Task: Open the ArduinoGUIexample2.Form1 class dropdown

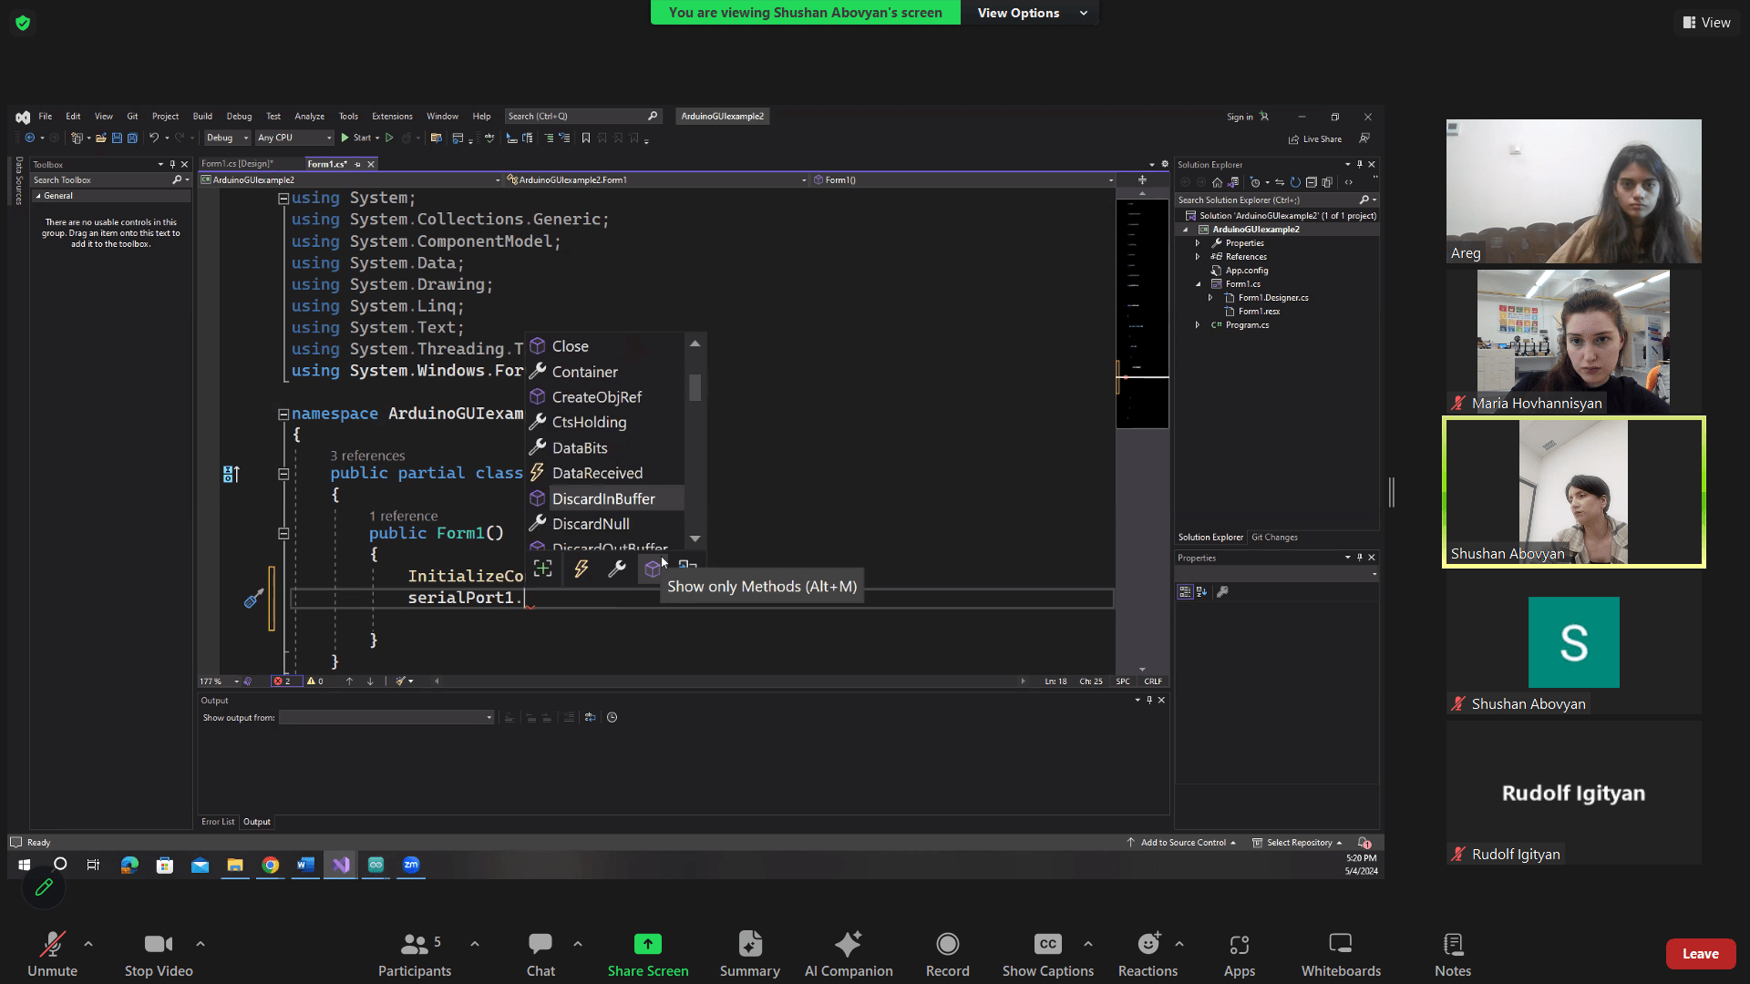Action: (656, 180)
